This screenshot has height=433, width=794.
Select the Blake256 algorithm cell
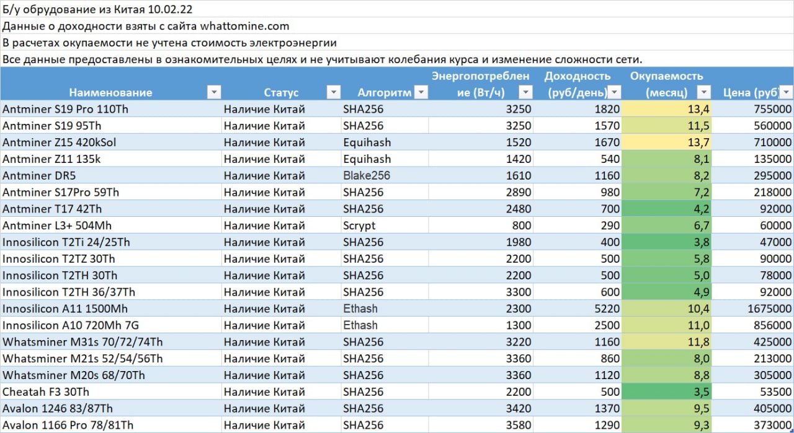(x=385, y=175)
